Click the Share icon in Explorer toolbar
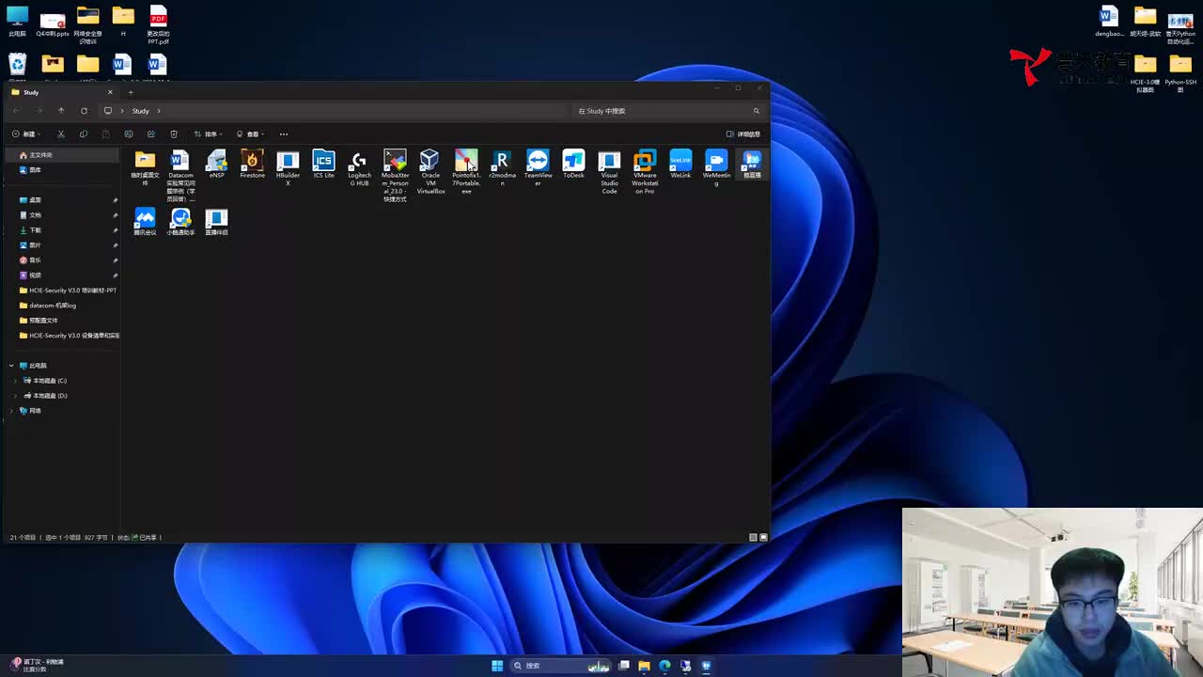 point(151,134)
